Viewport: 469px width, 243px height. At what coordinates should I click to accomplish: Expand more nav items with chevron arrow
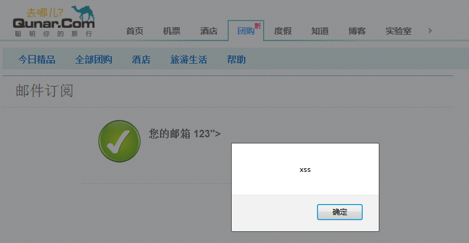pos(430,30)
